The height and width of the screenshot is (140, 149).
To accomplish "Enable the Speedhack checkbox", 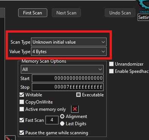I will [x=111, y=71].
